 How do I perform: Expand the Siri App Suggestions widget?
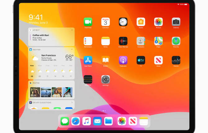(72, 102)
